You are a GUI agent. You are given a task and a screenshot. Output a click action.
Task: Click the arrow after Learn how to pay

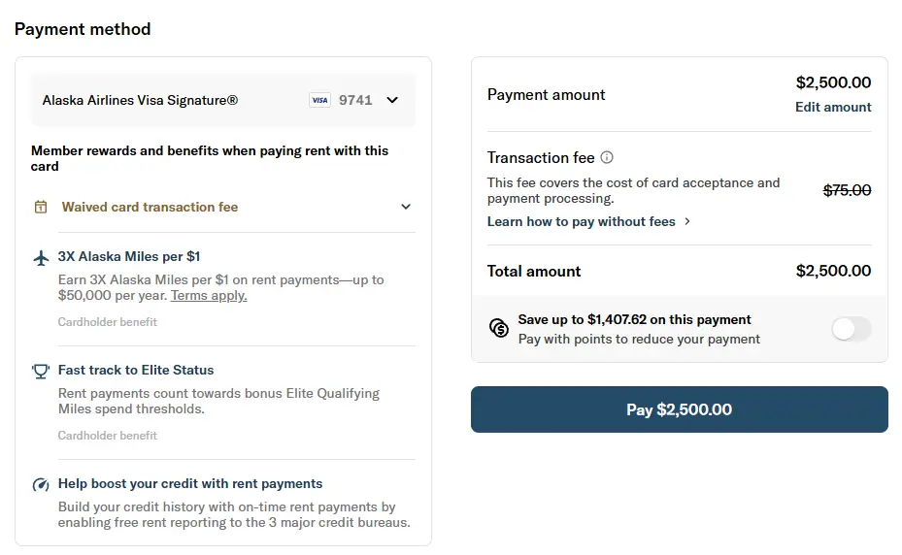click(687, 221)
